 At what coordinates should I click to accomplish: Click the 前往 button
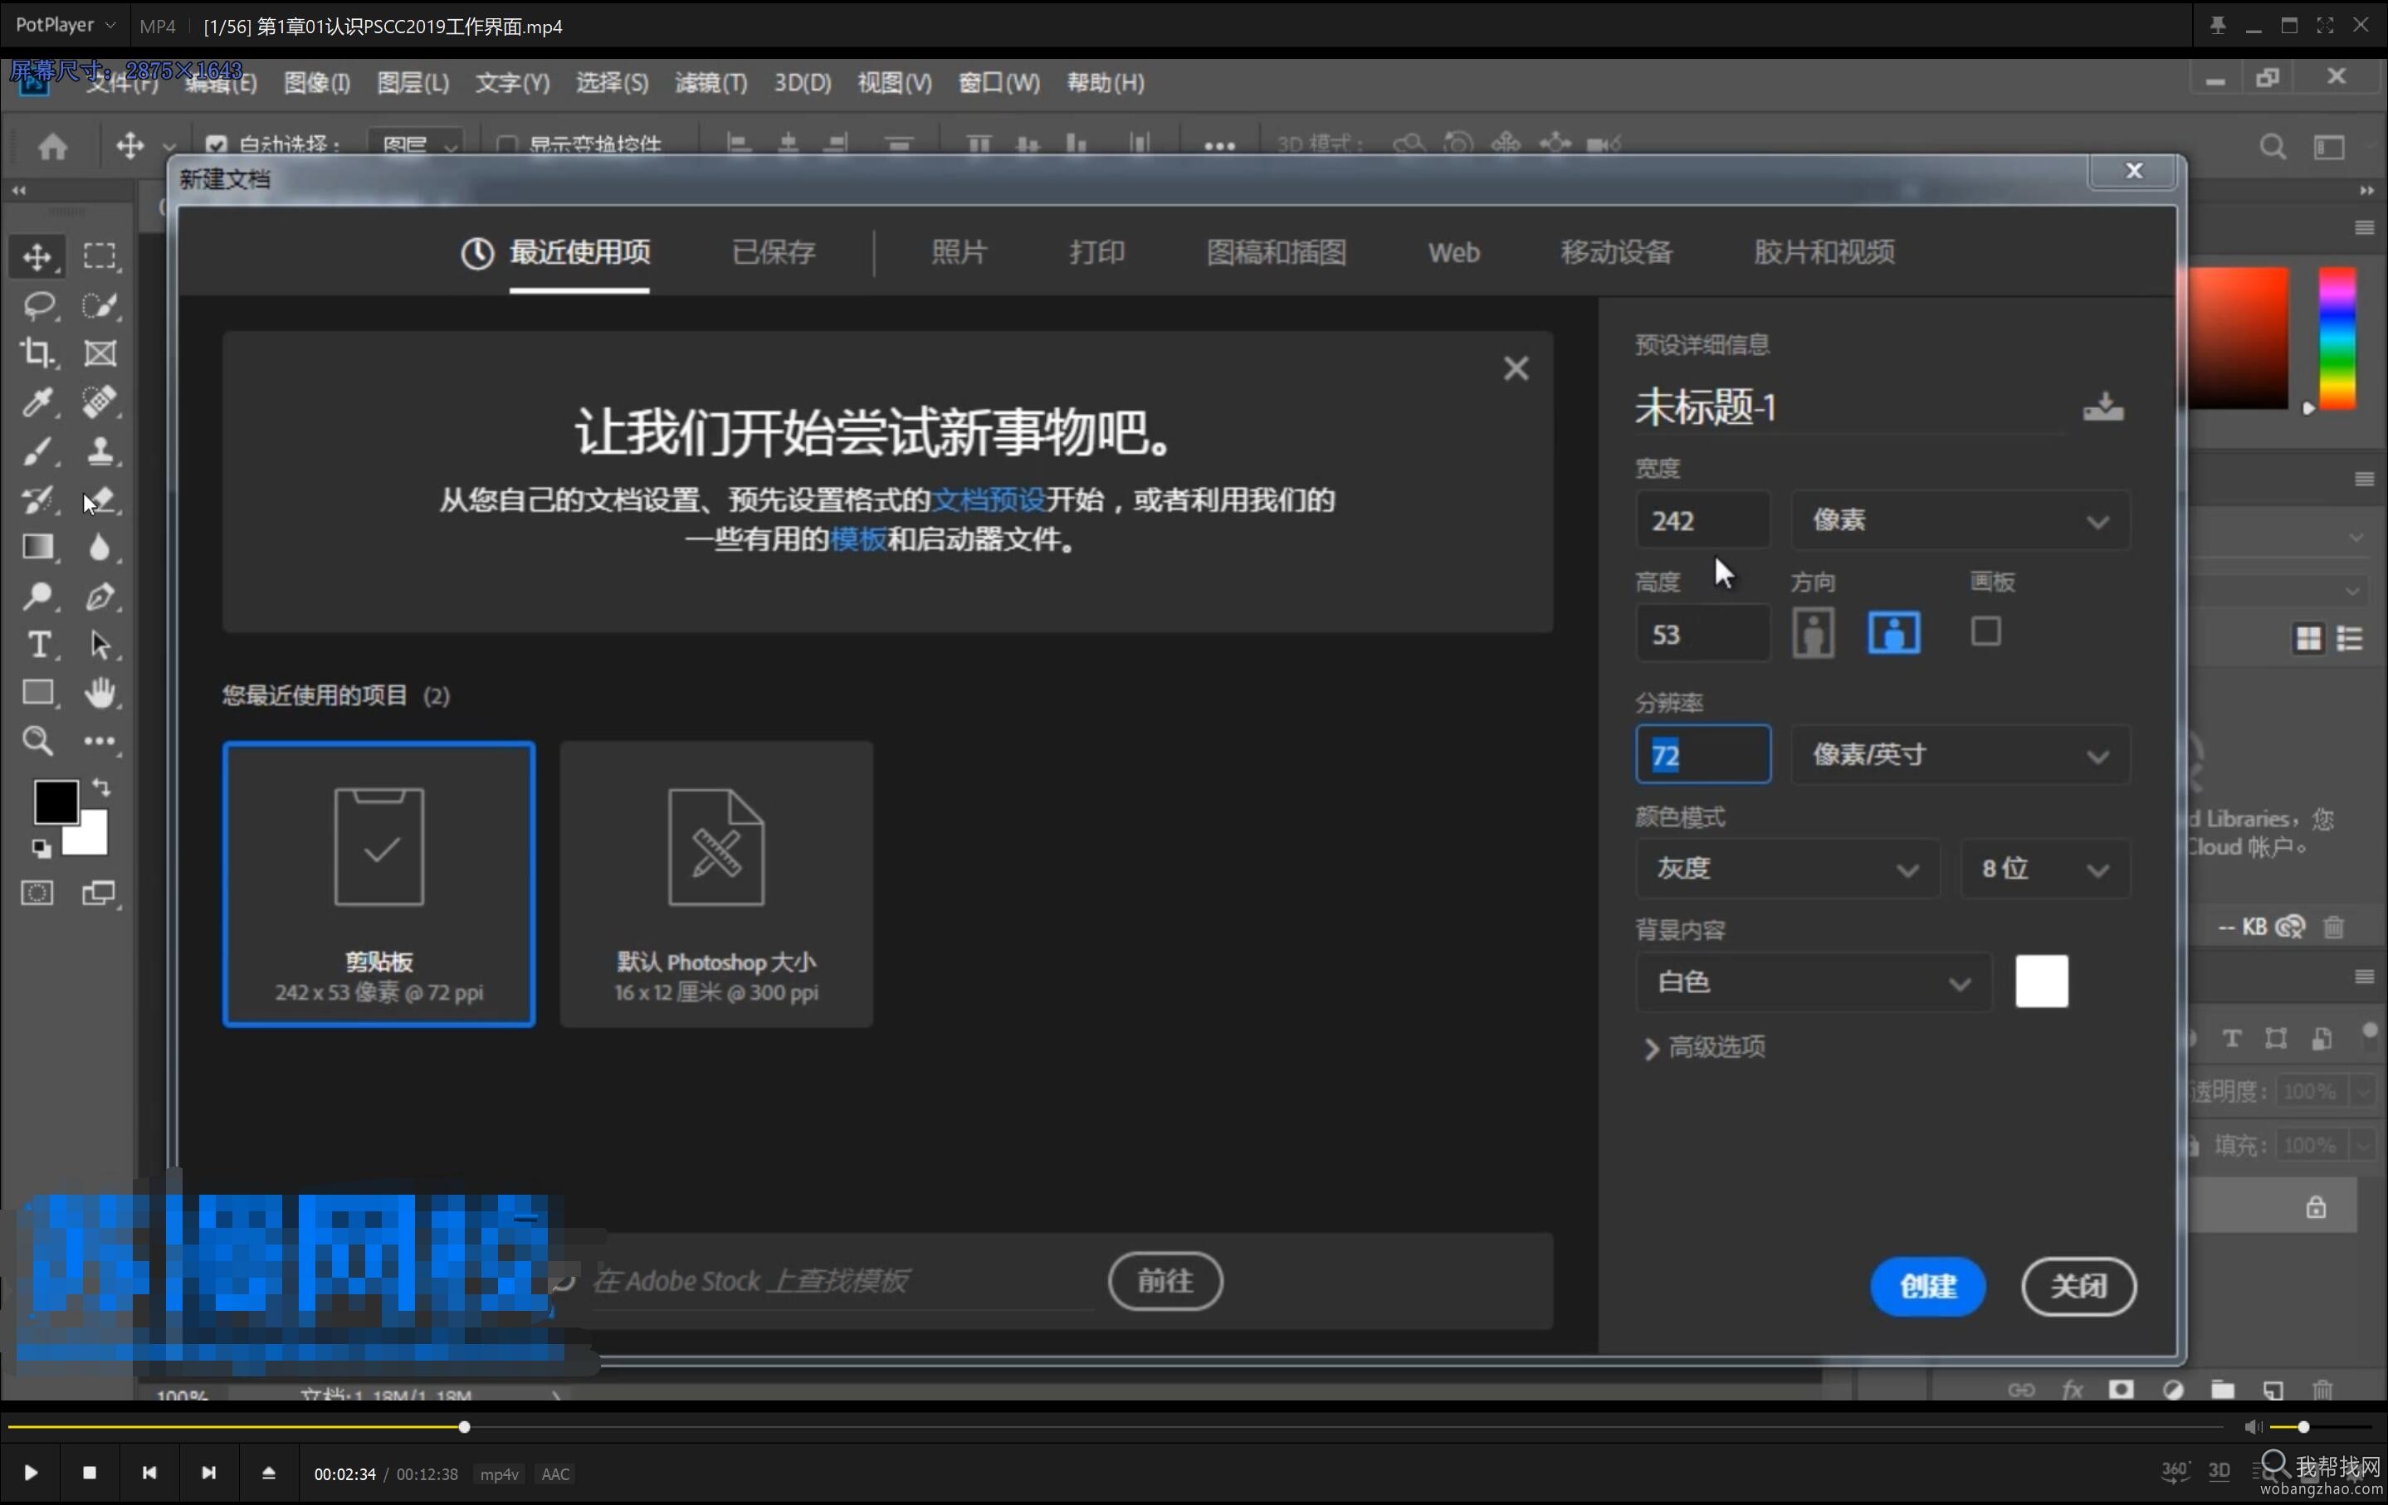1165,1281
